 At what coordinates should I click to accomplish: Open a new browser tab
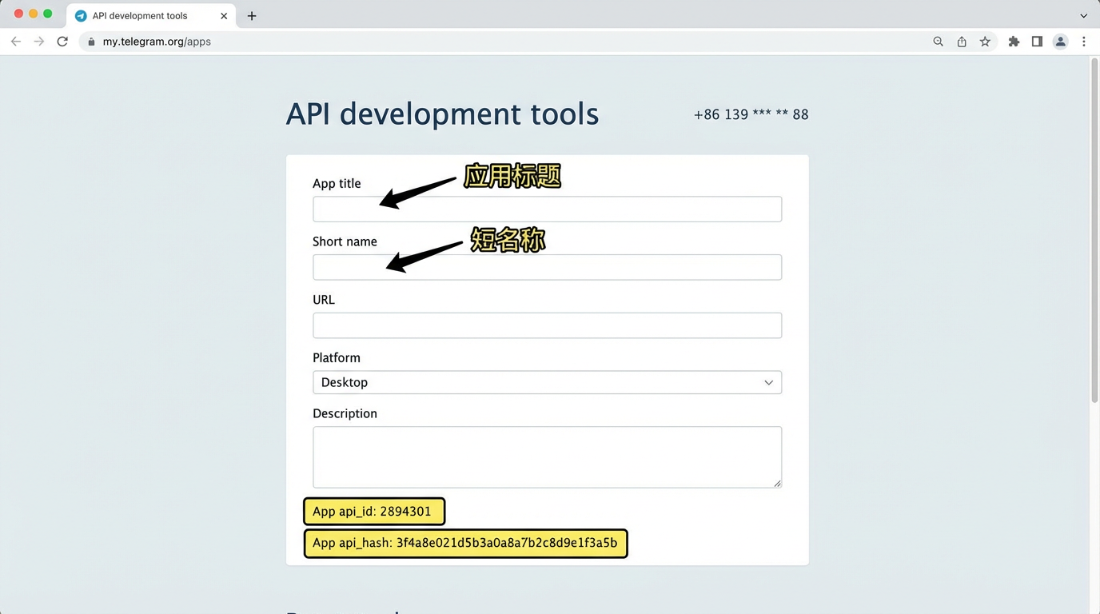(251, 15)
